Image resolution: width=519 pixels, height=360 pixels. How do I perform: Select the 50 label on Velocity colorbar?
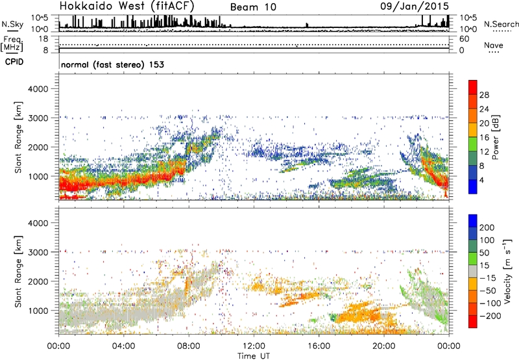coord(485,253)
